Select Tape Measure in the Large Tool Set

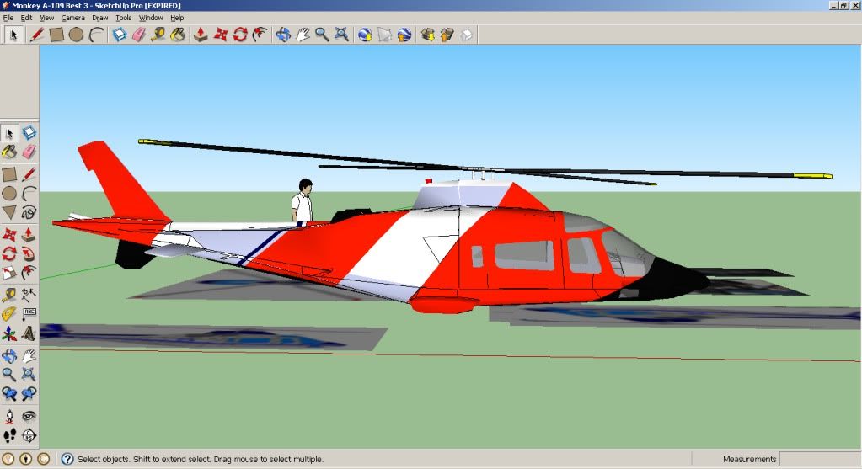pos(9,296)
